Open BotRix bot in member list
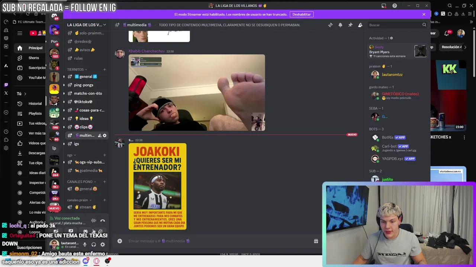This screenshot has width=476, height=267. [x=398, y=137]
